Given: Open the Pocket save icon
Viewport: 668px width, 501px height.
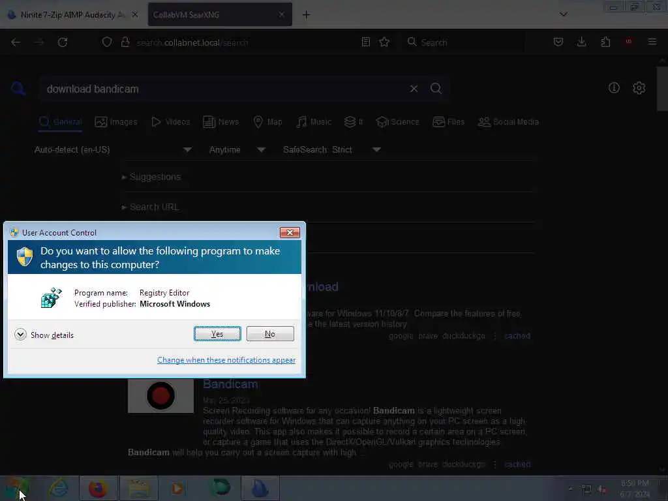Looking at the screenshot, I should click(558, 42).
